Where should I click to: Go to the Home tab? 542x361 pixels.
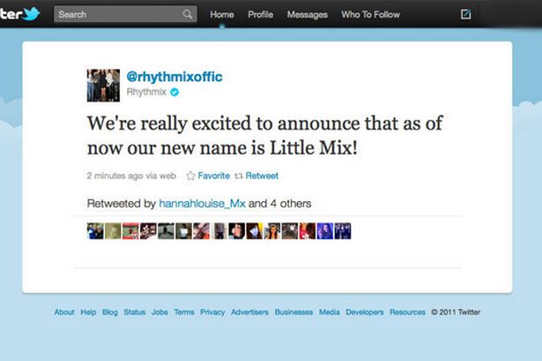pyautogui.click(x=222, y=14)
